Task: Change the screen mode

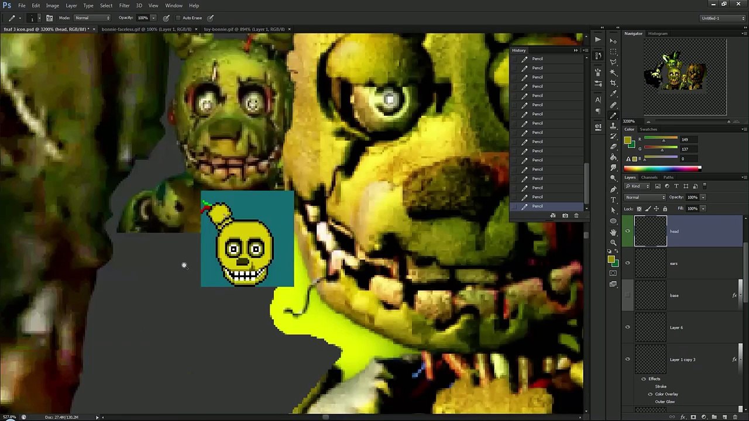Action: 613,284
